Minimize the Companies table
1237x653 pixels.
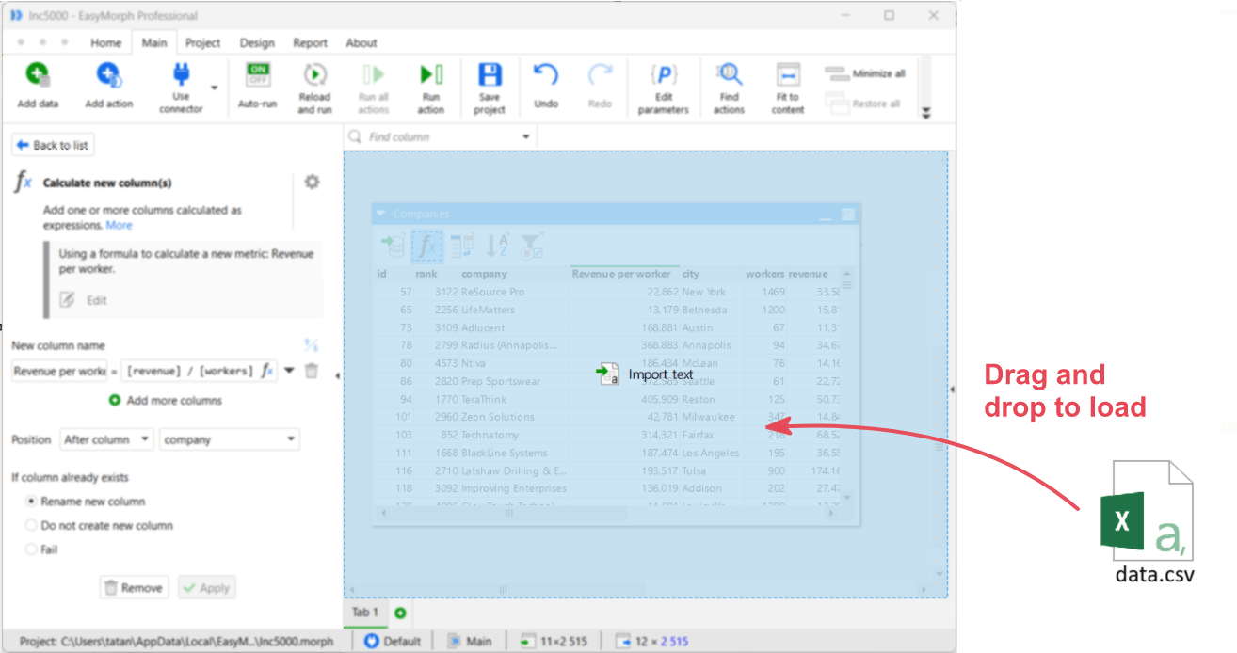tap(826, 215)
